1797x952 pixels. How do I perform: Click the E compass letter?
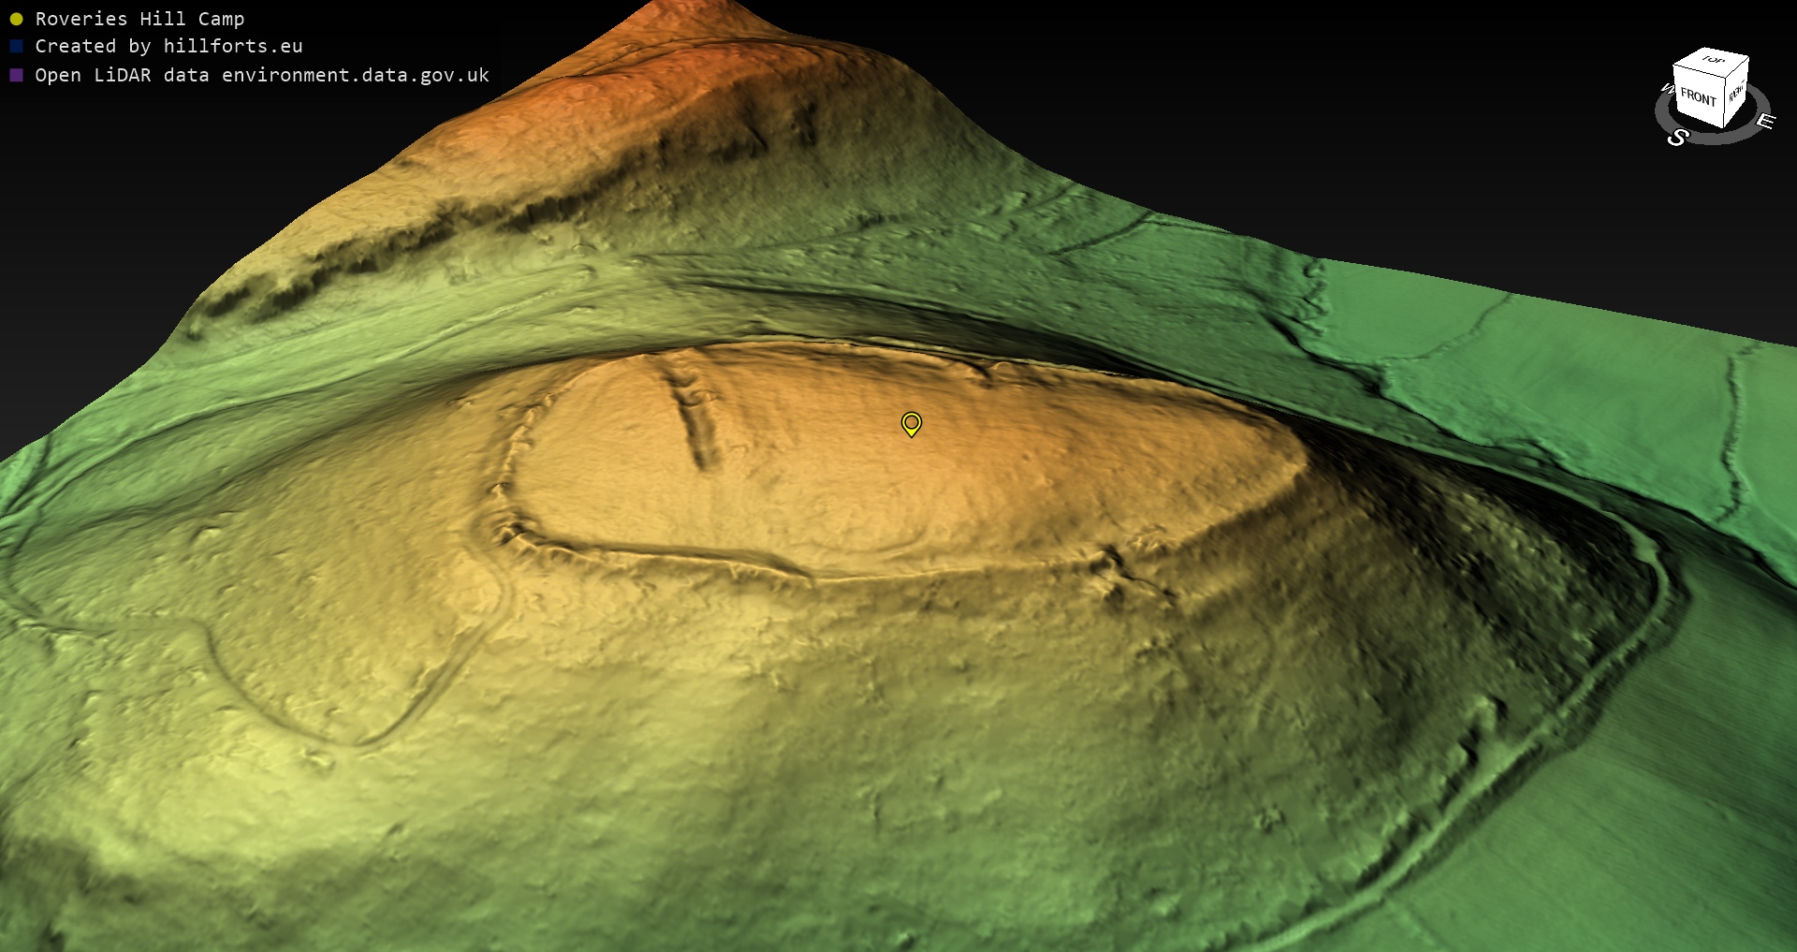tap(1764, 121)
